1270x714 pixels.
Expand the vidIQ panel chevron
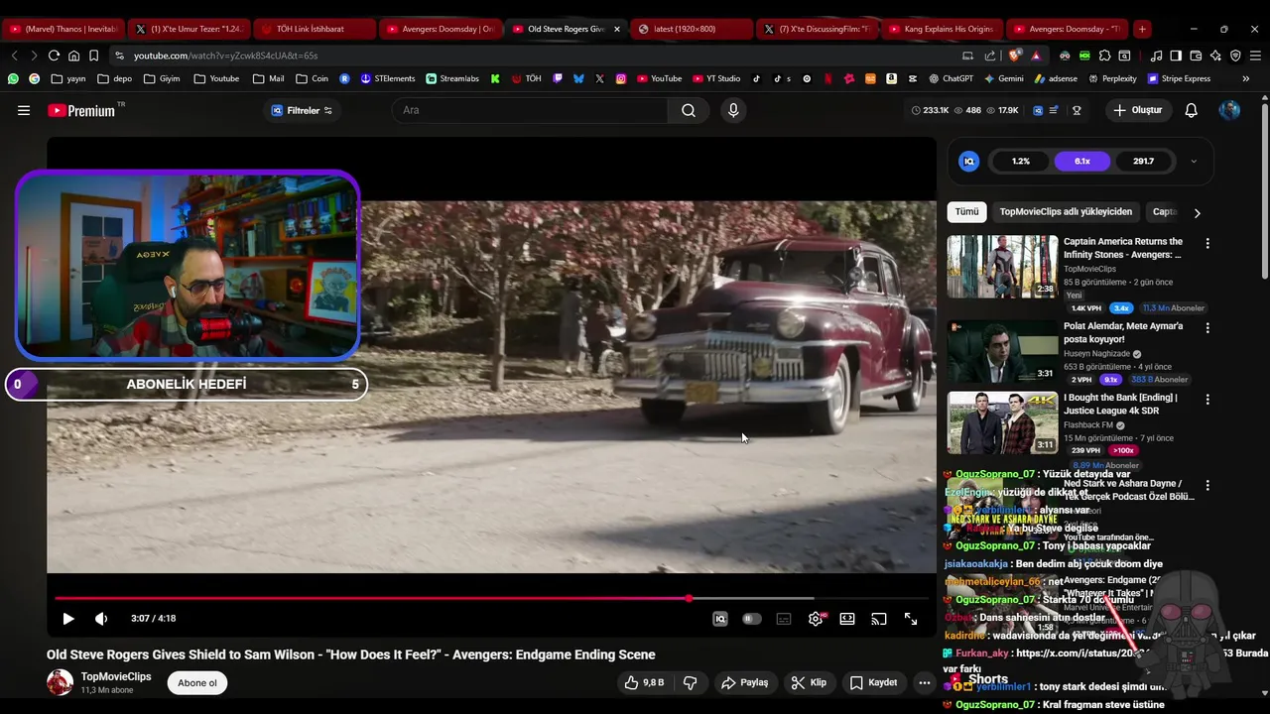1193,161
